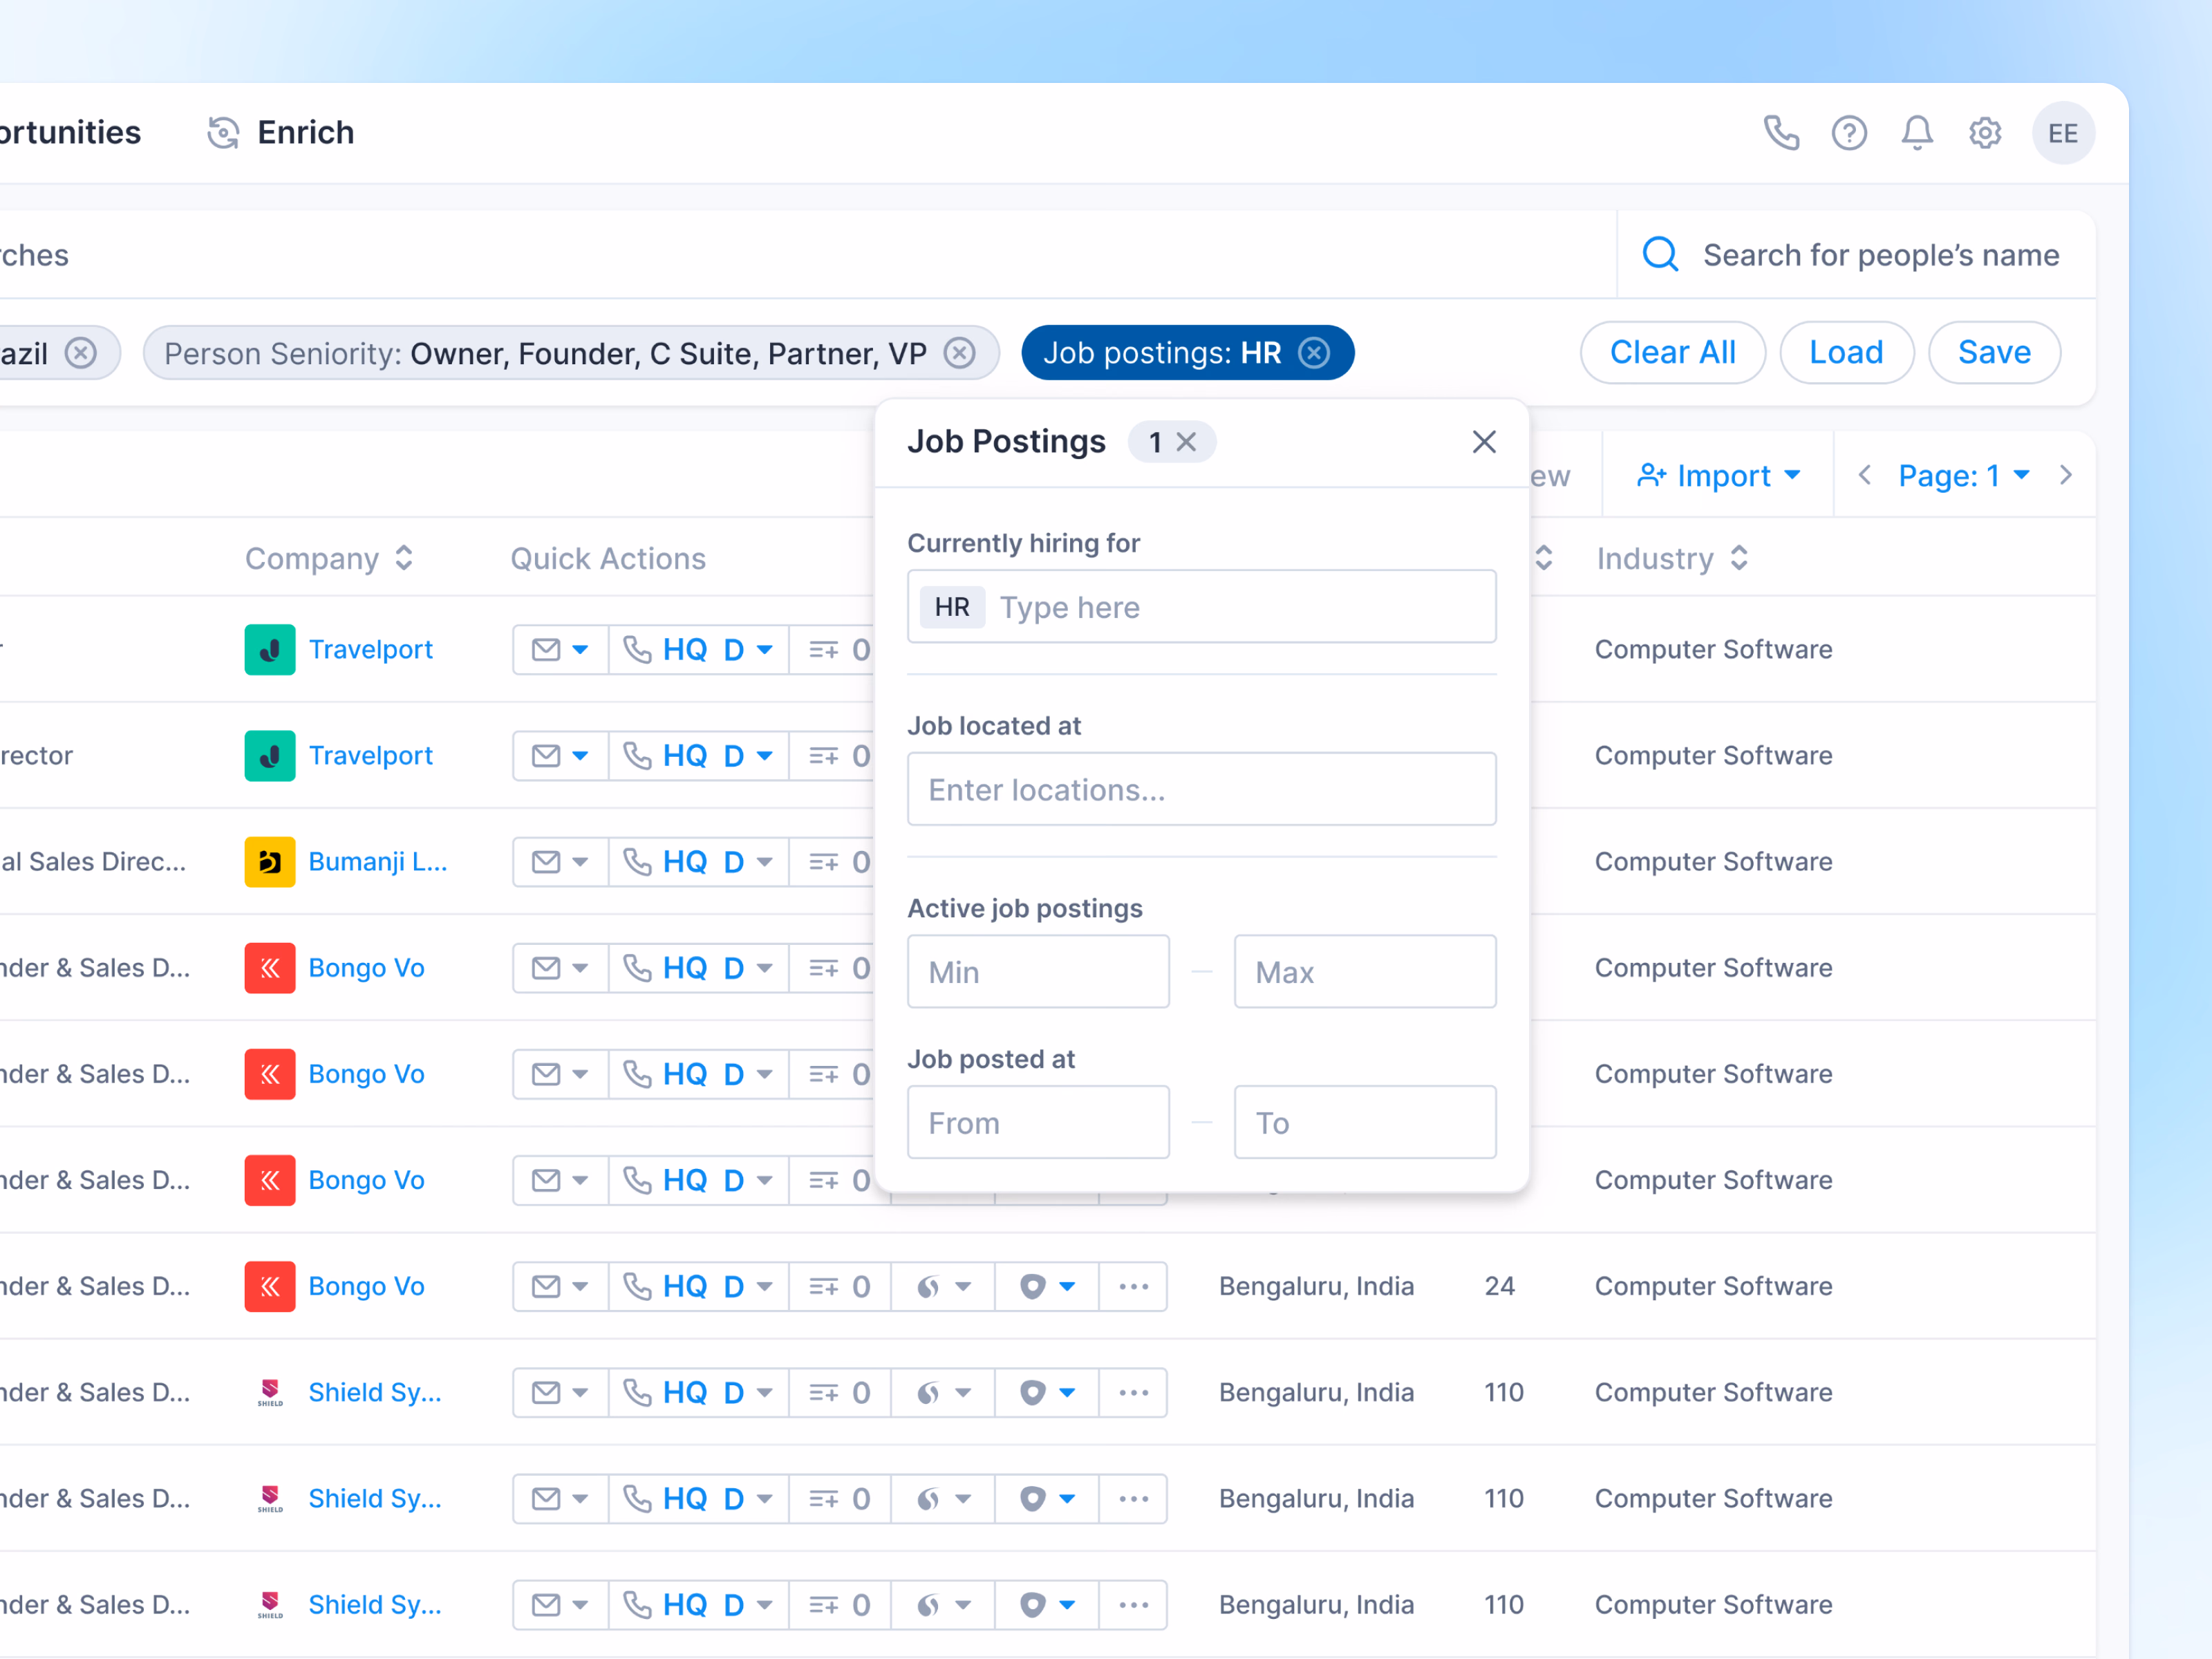The height and width of the screenshot is (1659, 2212).
Task: Go to previous page arrow
Action: coord(1864,476)
